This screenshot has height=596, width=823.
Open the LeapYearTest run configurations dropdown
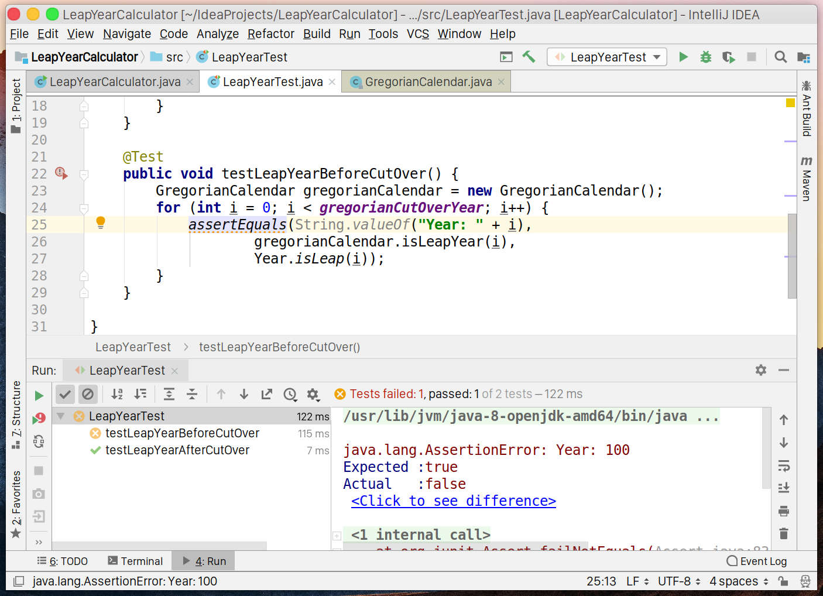[x=657, y=57]
